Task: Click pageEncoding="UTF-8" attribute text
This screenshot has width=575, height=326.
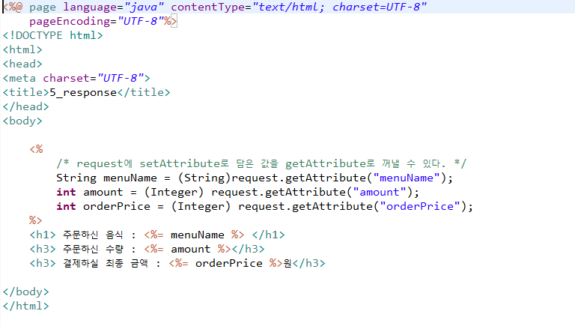Action: pos(97,21)
